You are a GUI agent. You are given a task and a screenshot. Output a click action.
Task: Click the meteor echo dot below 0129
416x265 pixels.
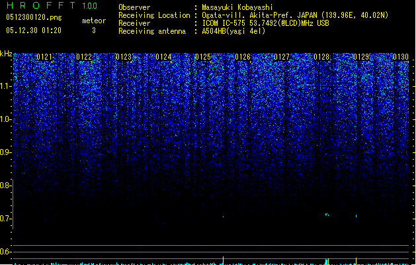[356, 217]
